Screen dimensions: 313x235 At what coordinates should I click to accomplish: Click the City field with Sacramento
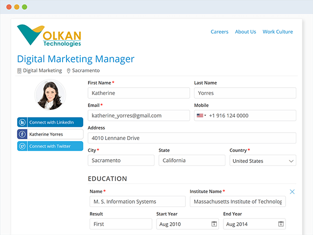[121, 160]
